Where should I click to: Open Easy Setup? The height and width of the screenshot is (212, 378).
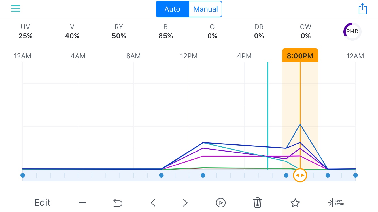[336, 203]
